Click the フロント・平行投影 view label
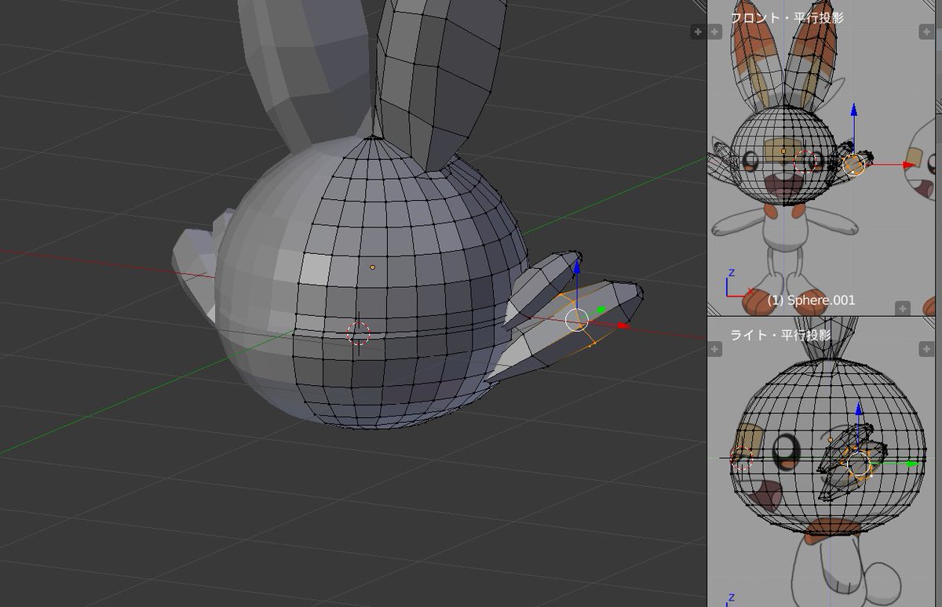Image resolution: width=942 pixels, height=607 pixels. coord(786,18)
